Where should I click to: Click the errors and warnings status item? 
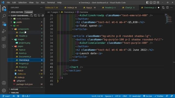[26, 96]
